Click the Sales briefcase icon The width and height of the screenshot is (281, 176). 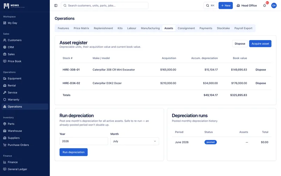(5, 54)
